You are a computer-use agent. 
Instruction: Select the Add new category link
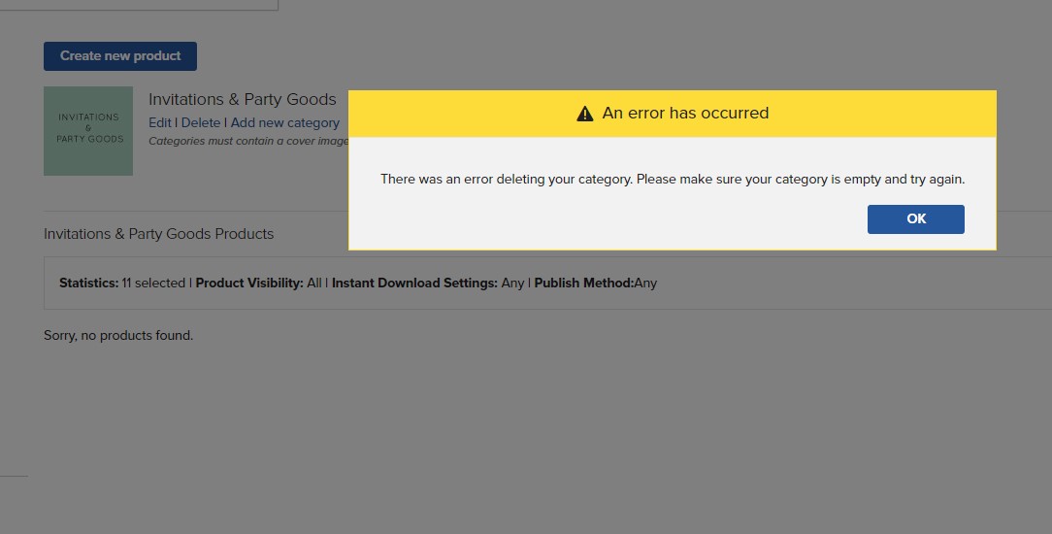tap(285, 122)
